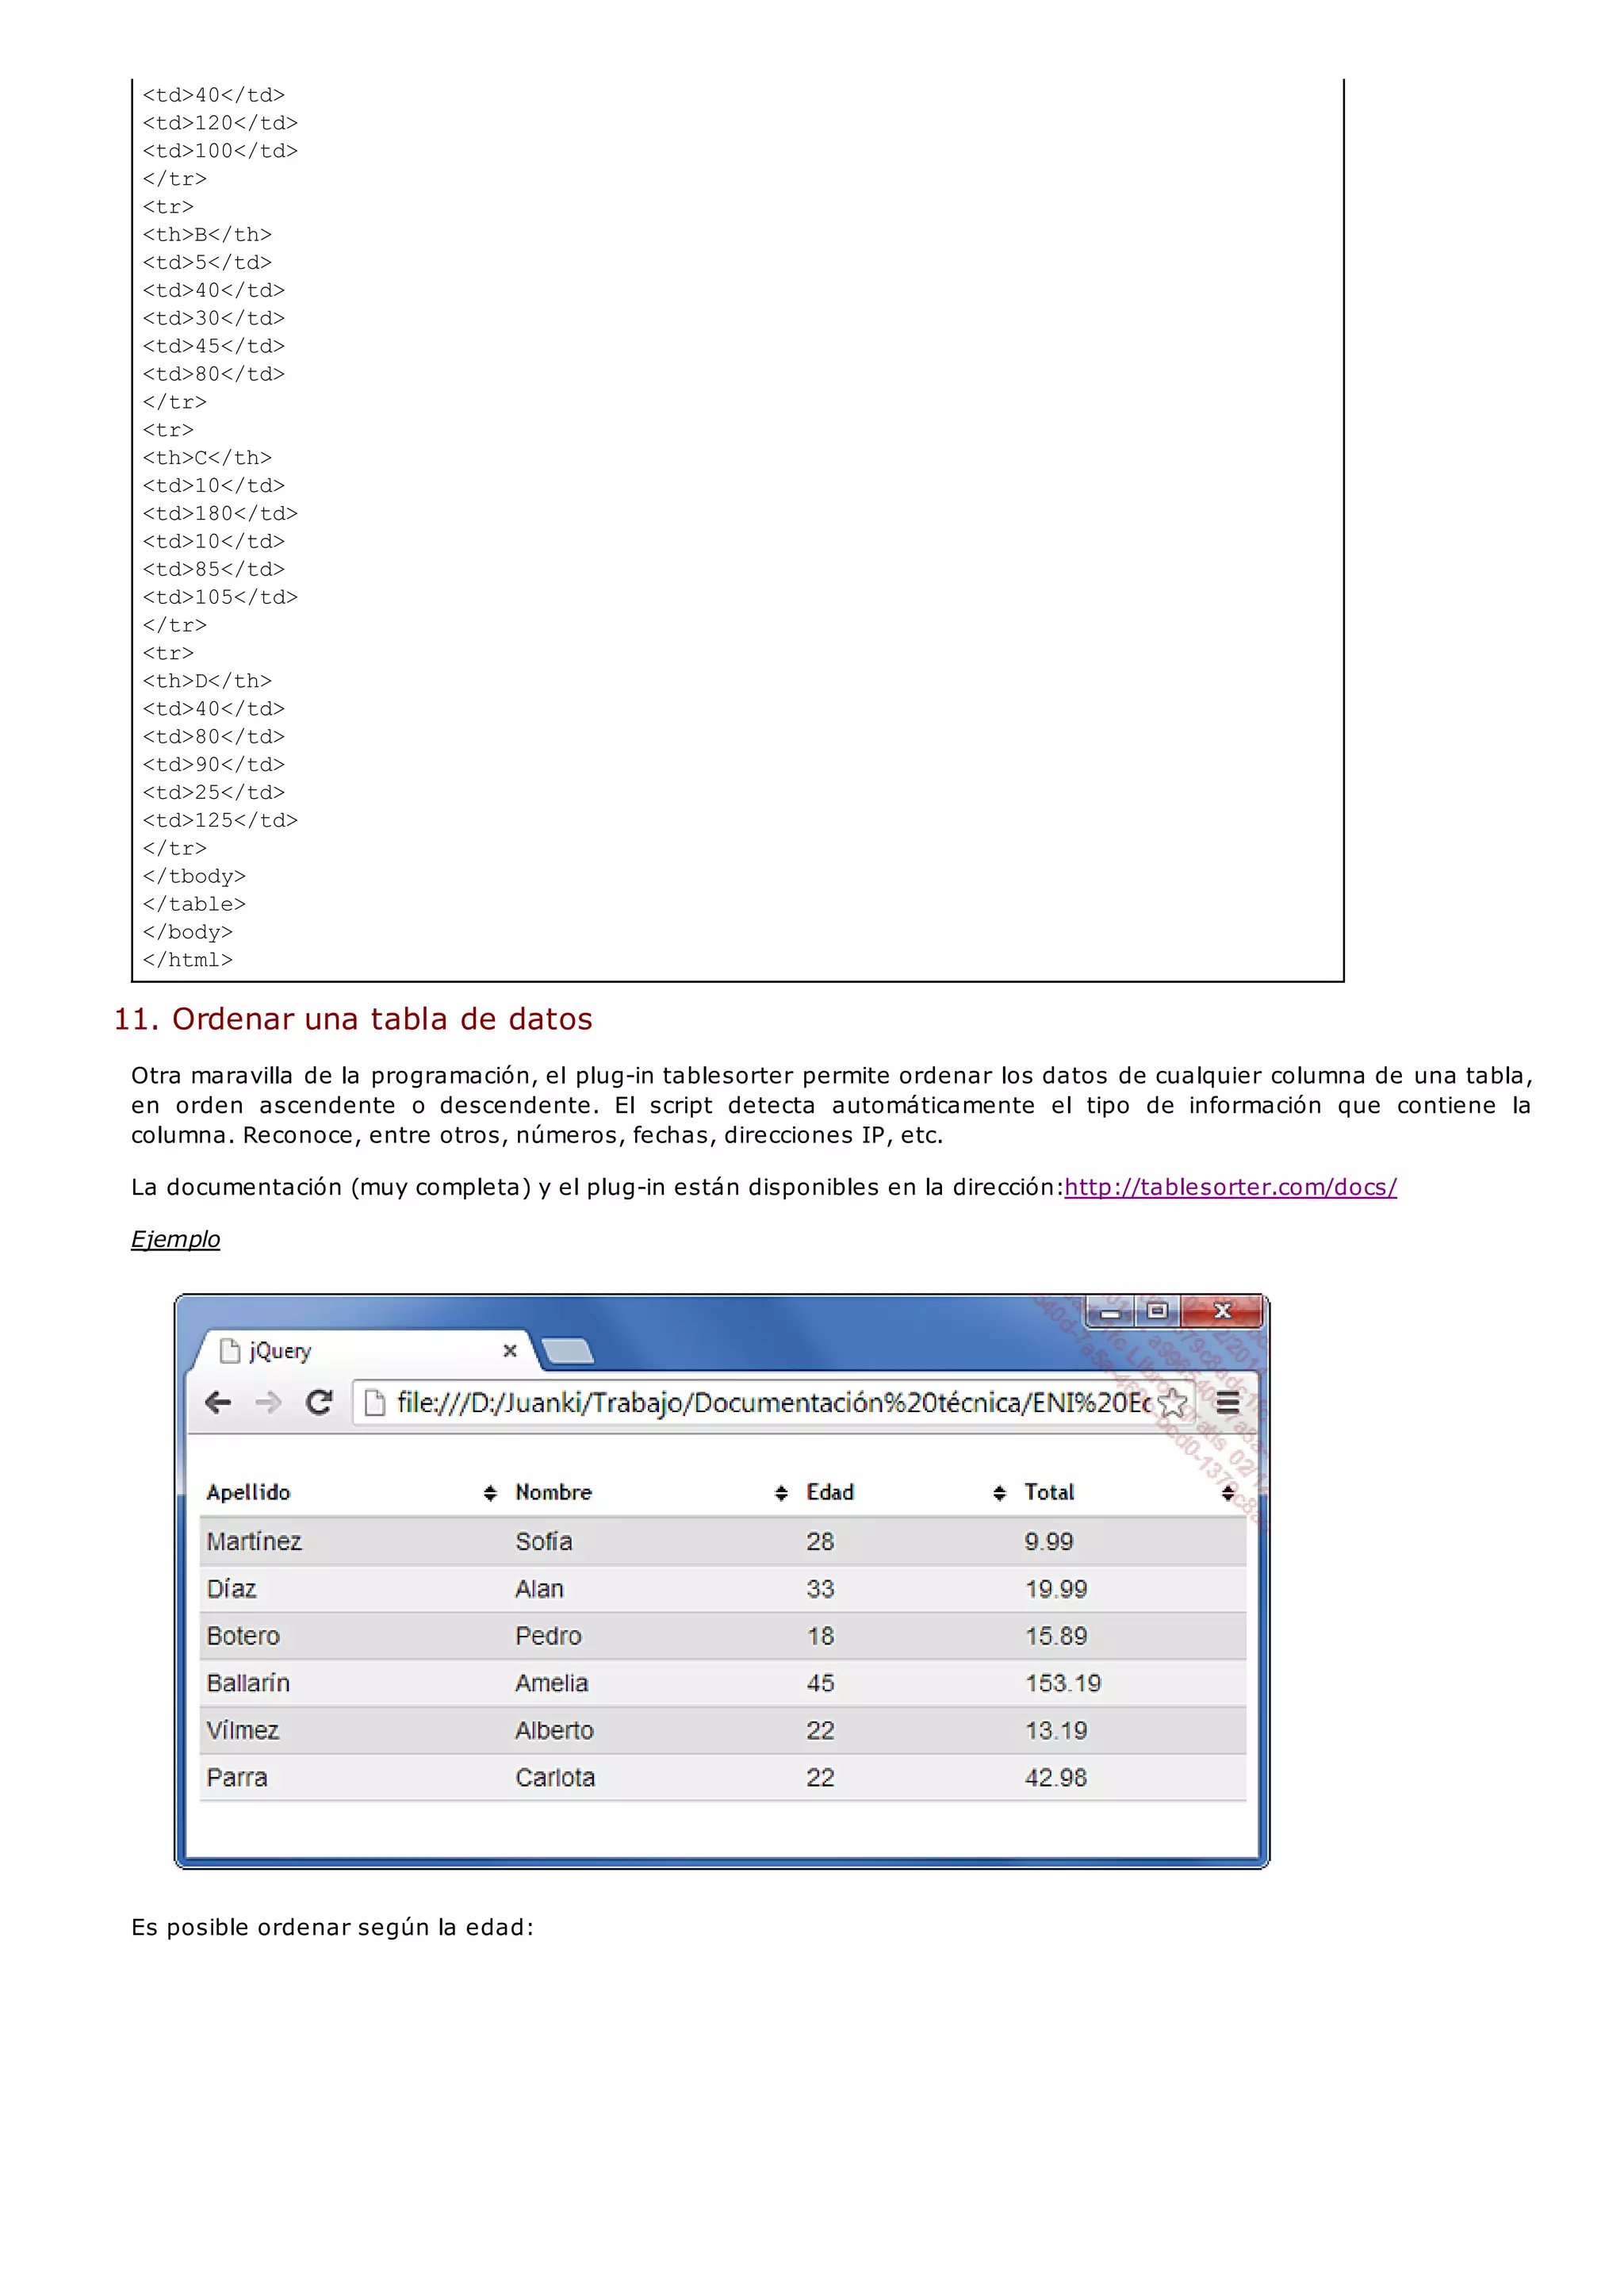
Task: Sort by Nombre column arrows
Action: point(781,1493)
